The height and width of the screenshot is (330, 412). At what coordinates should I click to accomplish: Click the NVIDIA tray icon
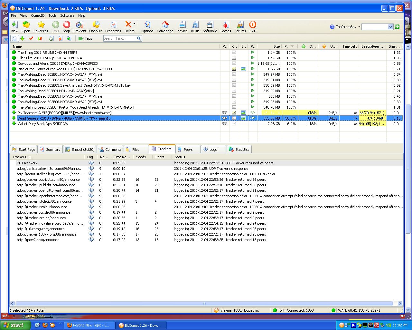pyautogui.click(x=388, y=325)
